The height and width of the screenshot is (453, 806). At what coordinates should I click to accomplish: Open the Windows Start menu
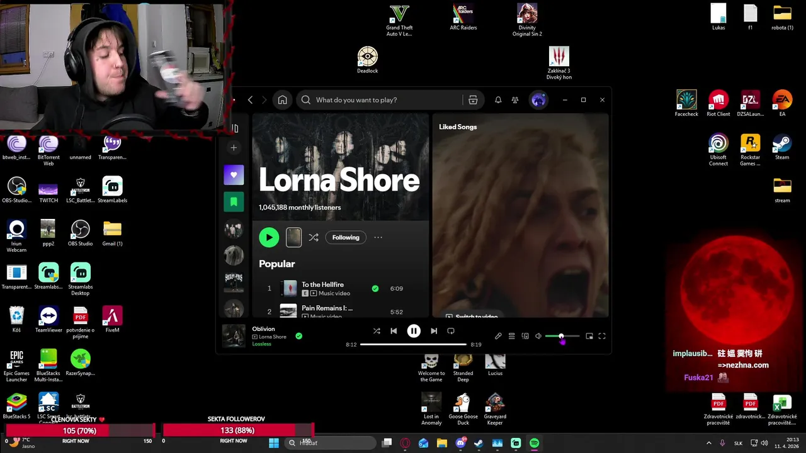[x=274, y=443]
